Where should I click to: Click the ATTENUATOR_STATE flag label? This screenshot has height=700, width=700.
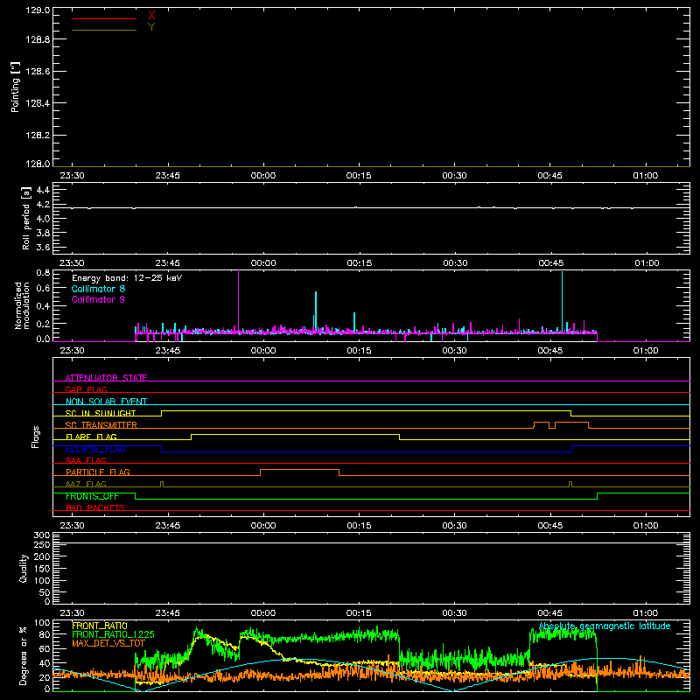click(106, 378)
